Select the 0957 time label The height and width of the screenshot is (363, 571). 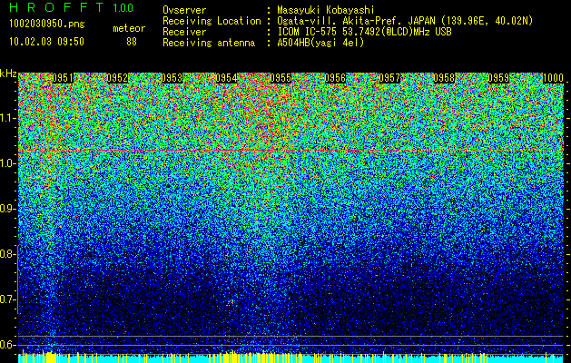tap(389, 78)
